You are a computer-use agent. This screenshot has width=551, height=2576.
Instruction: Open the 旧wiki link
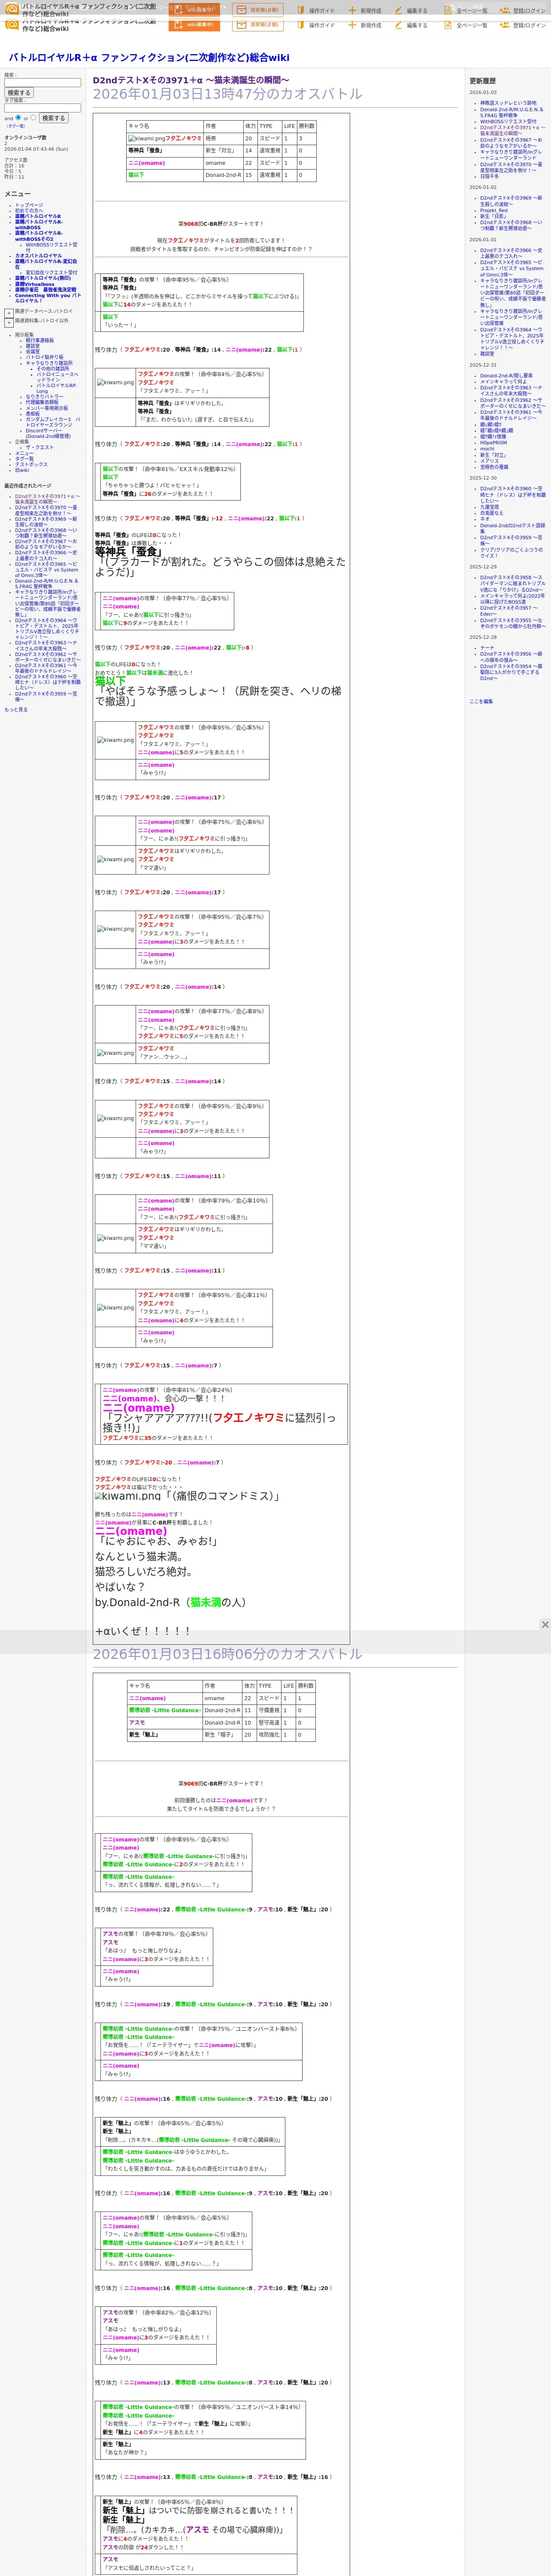coord(22,470)
